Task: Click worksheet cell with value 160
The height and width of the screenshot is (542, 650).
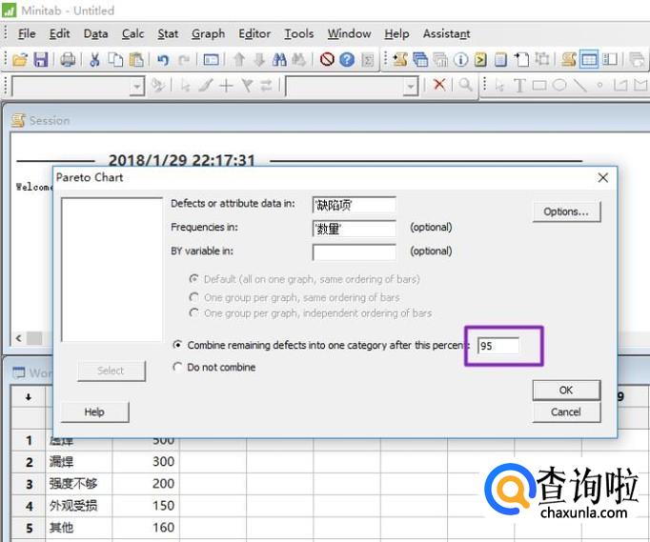Action: point(146,528)
